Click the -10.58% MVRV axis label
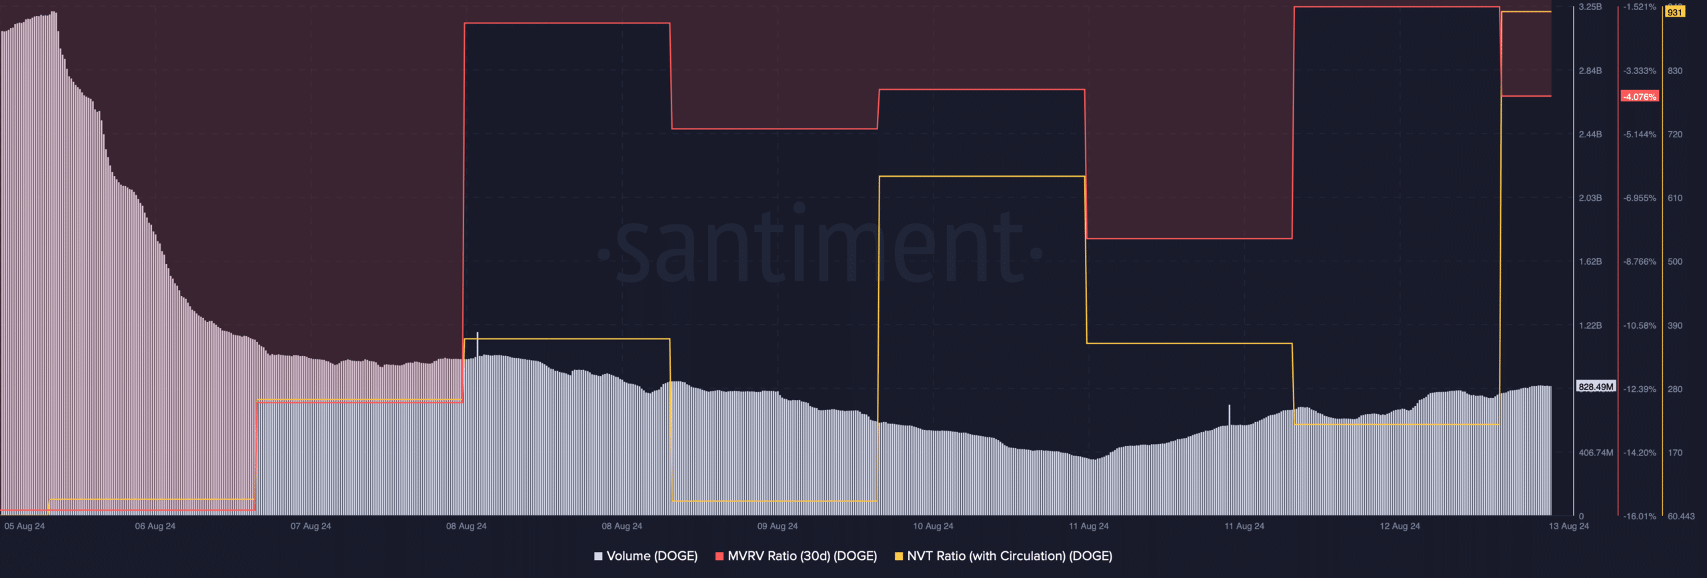The height and width of the screenshot is (578, 1707). pos(1640,325)
